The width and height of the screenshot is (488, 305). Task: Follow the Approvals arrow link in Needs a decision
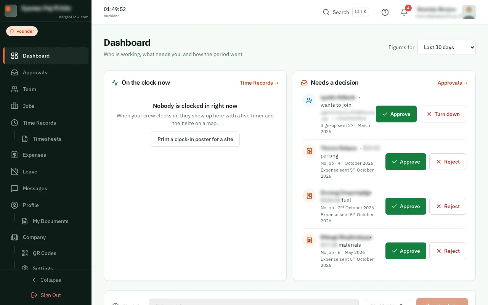point(453,83)
